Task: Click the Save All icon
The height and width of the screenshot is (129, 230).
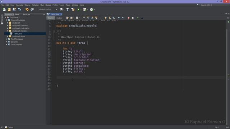Action: point(19,10)
